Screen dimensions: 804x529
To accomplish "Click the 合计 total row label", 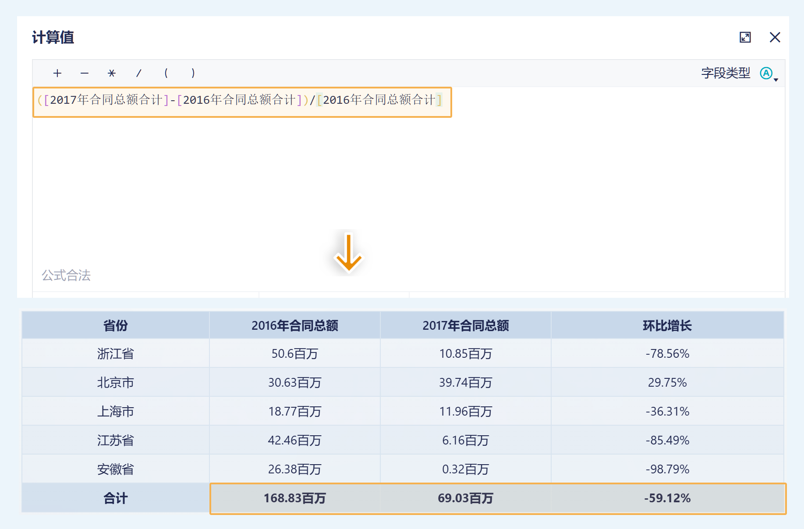I will [116, 498].
